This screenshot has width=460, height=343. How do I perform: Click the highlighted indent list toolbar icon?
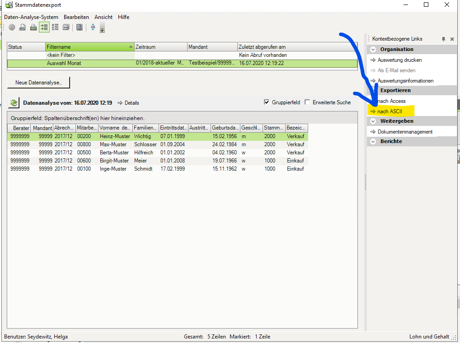(44, 27)
